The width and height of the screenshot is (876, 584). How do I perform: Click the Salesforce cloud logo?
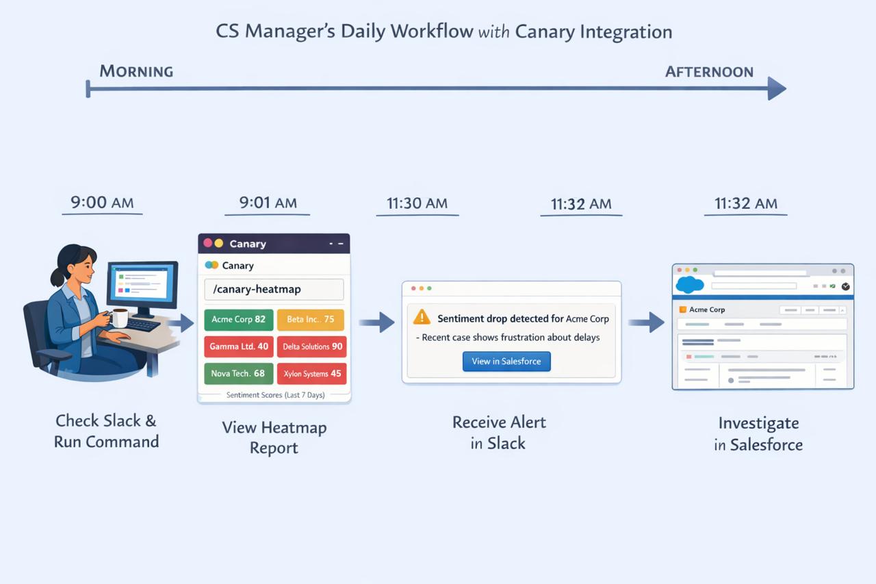pyautogui.click(x=689, y=284)
